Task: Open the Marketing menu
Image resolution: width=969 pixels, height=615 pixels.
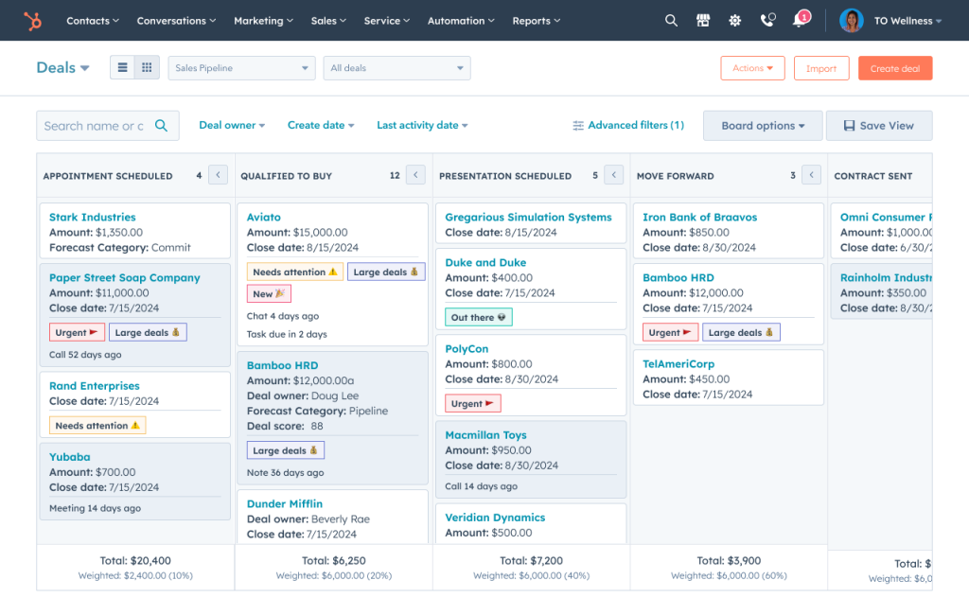Action: [x=262, y=20]
